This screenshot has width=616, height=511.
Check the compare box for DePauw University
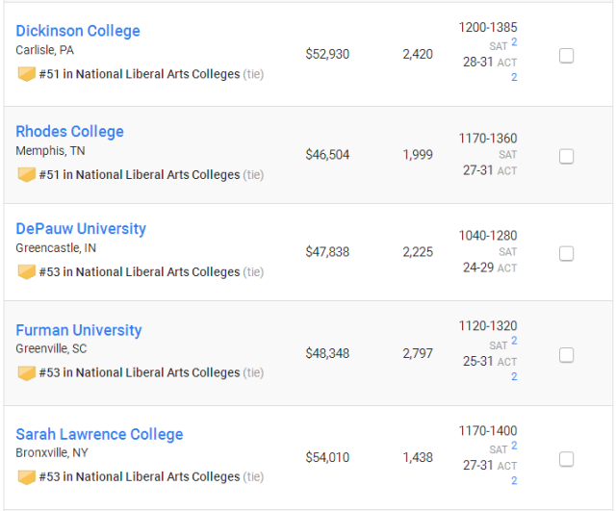566,253
